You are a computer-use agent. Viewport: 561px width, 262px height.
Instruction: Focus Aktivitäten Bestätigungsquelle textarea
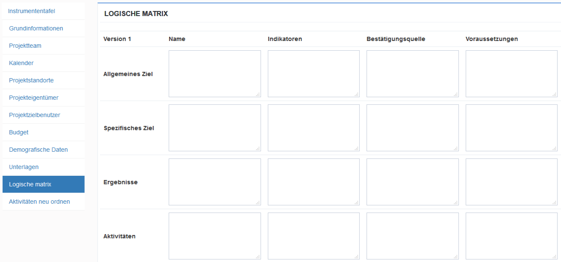pos(413,236)
